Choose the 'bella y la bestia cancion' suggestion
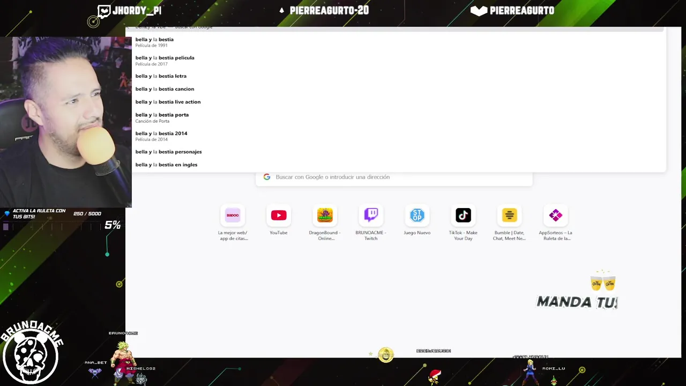The image size is (686, 386). pos(399,89)
